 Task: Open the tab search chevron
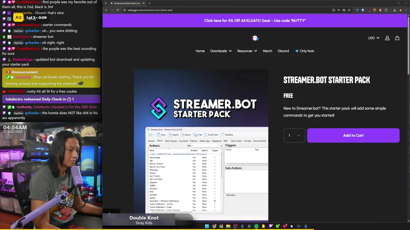(x=106, y=3)
